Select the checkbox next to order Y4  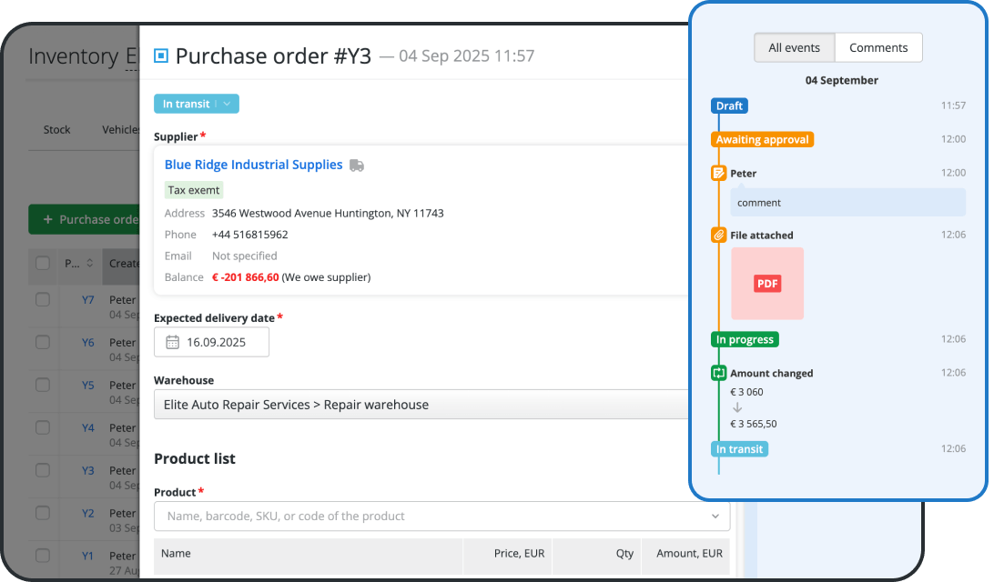(43, 427)
